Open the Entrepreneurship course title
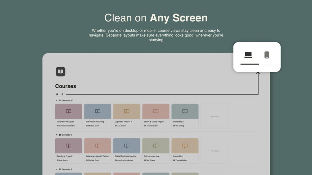This screenshot has width=312, height=175. [x=151, y=156]
